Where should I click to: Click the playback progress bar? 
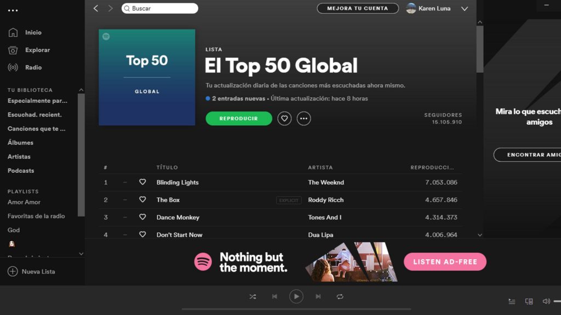(x=296, y=310)
